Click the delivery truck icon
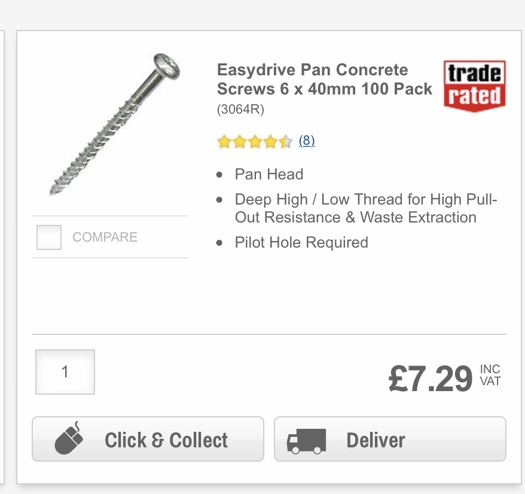 (306, 441)
